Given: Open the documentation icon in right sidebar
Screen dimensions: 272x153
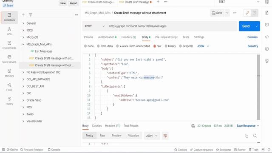Looking at the screenshot, I should [x=267, y=13].
